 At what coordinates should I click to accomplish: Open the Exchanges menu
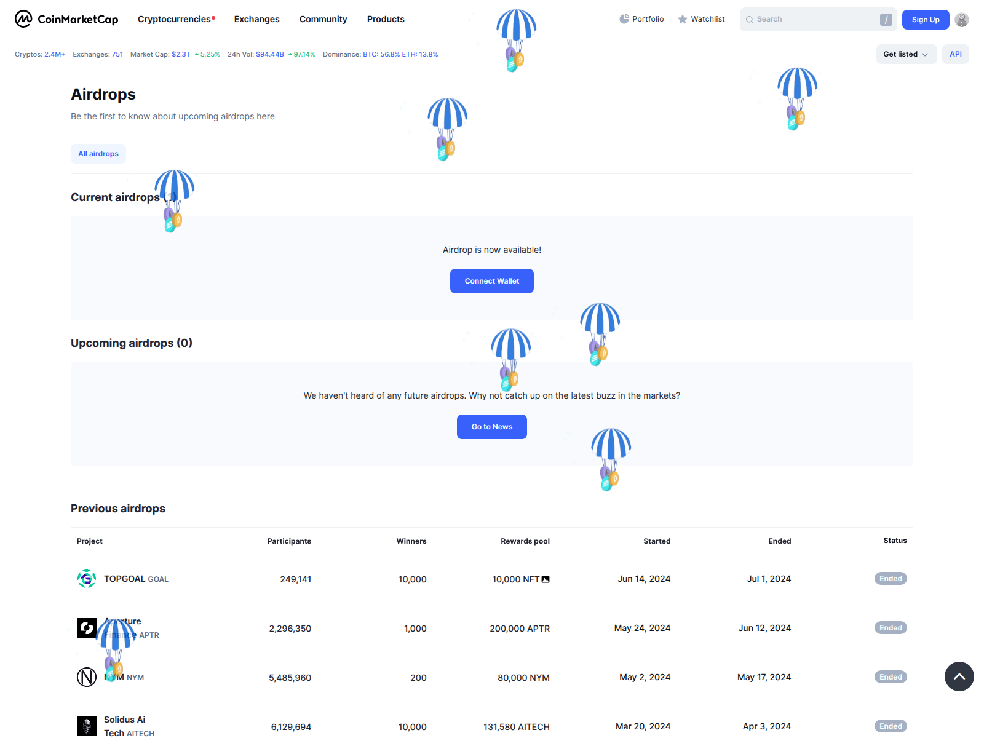pyautogui.click(x=256, y=19)
